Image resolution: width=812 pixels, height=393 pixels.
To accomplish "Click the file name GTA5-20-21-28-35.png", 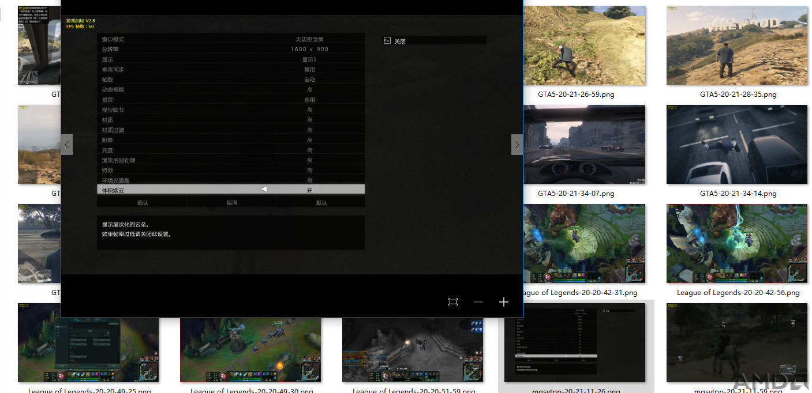I will tap(738, 95).
